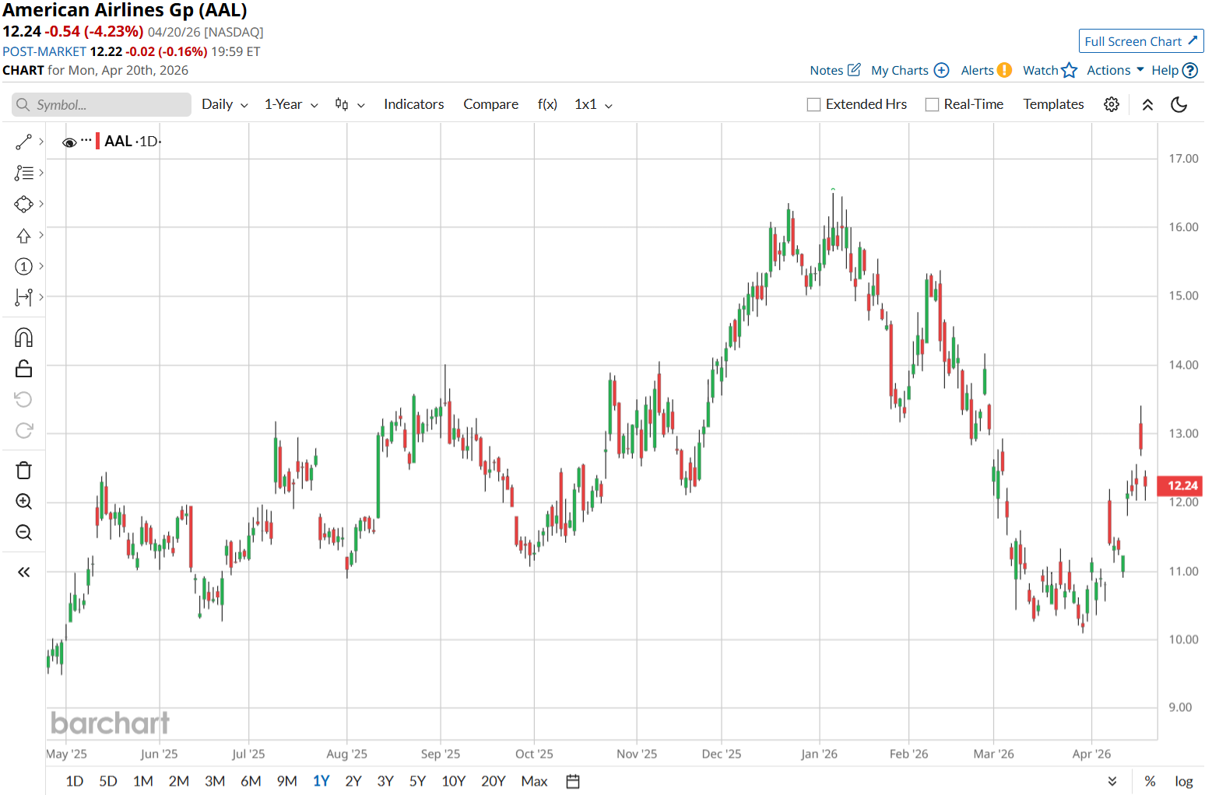Click the 12.24 current price label
The height and width of the screenshot is (795, 1205).
(1181, 486)
